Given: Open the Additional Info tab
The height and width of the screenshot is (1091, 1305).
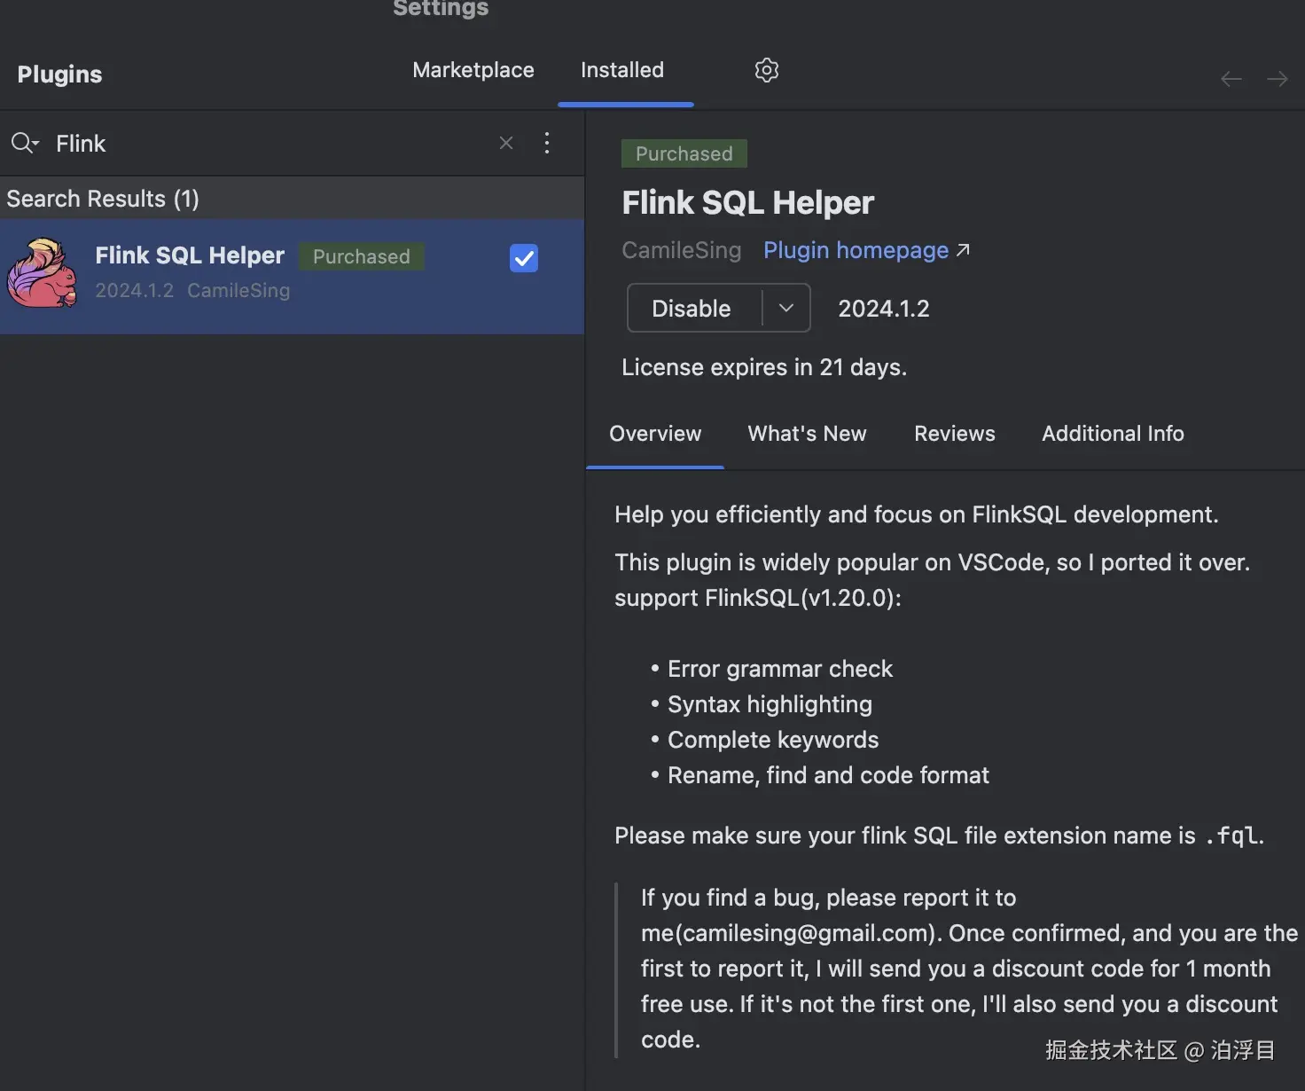Looking at the screenshot, I should coord(1113,434).
